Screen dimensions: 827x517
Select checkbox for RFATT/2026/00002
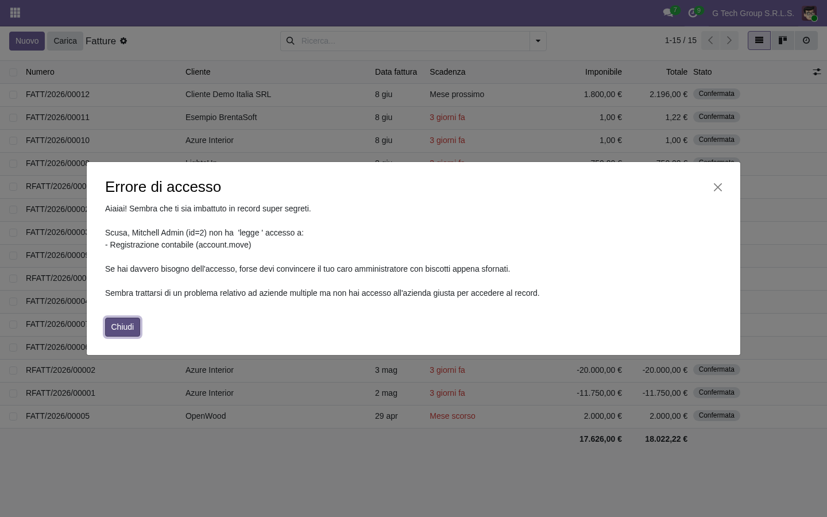[13, 370]
